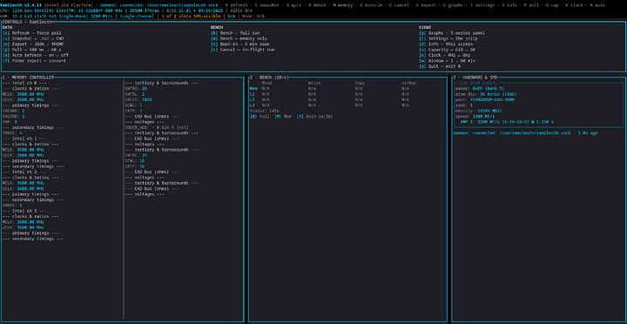Choose 'Bench – full run' in the BENCH column
Screen dimensions: 627x324
click(235, 33)
